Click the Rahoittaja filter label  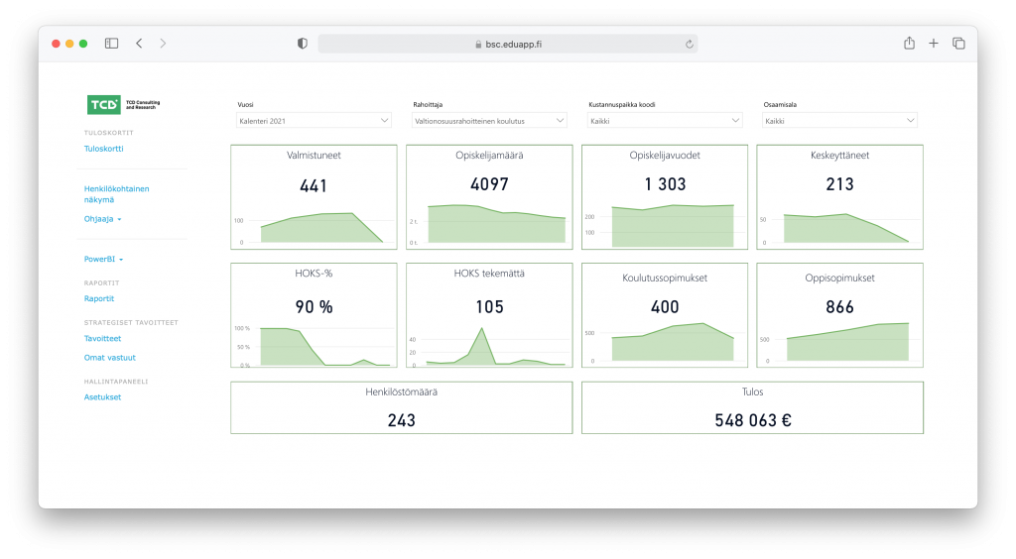[x=428, y=104]
